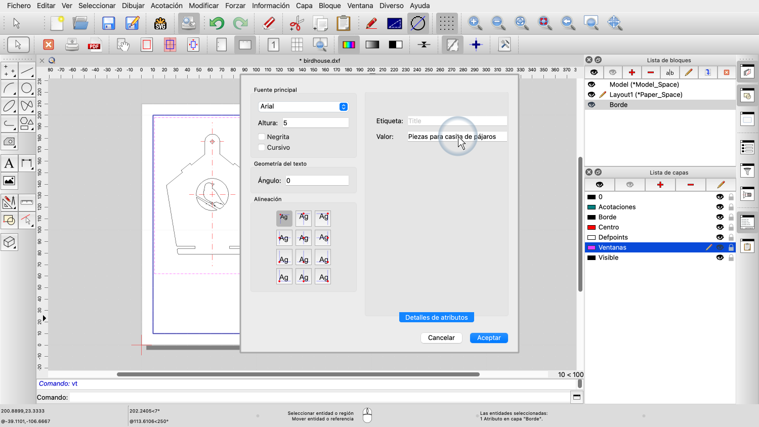The width and height of the screenshot is (759, 427).
Task: Click the undo arrow icon
Action: coord(217,23)
